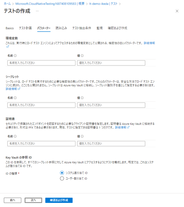Viewport: 184px width, 207px height.
Task: Click the 前へ button
Action: pos(12,200)
